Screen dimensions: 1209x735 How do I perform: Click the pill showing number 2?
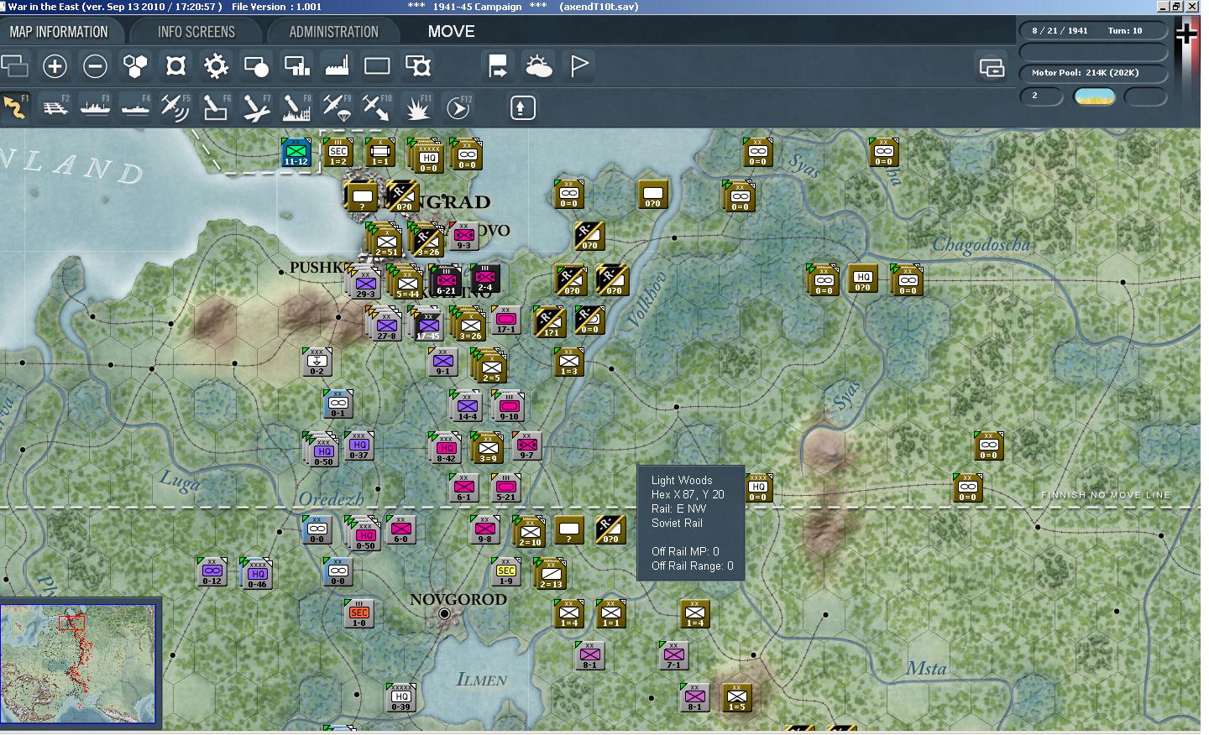tap(1041, 96)
